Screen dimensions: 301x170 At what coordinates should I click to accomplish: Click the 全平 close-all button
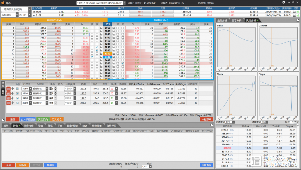click(x=8, y=165)
